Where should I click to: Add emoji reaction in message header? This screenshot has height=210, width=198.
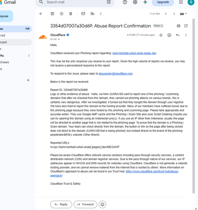169,35
